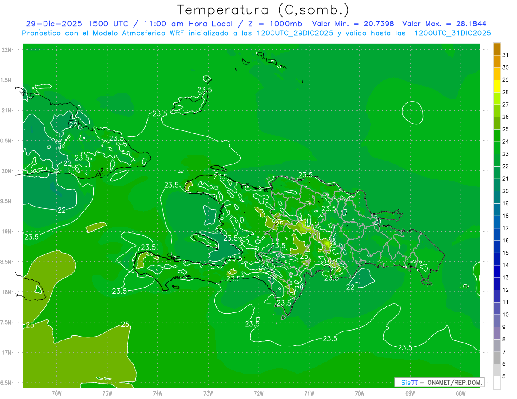Click the legend value "26"
517x399 pixels.
click(x=505, y=117)
